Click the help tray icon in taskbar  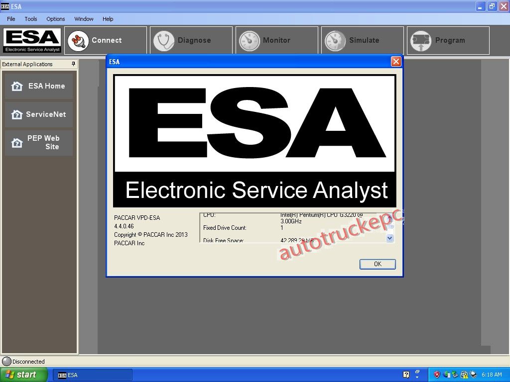[406, 375]
